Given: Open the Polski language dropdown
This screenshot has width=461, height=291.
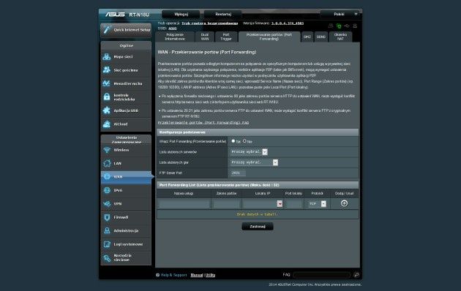Looking at the screenshot, I should (x=341, y=14).
